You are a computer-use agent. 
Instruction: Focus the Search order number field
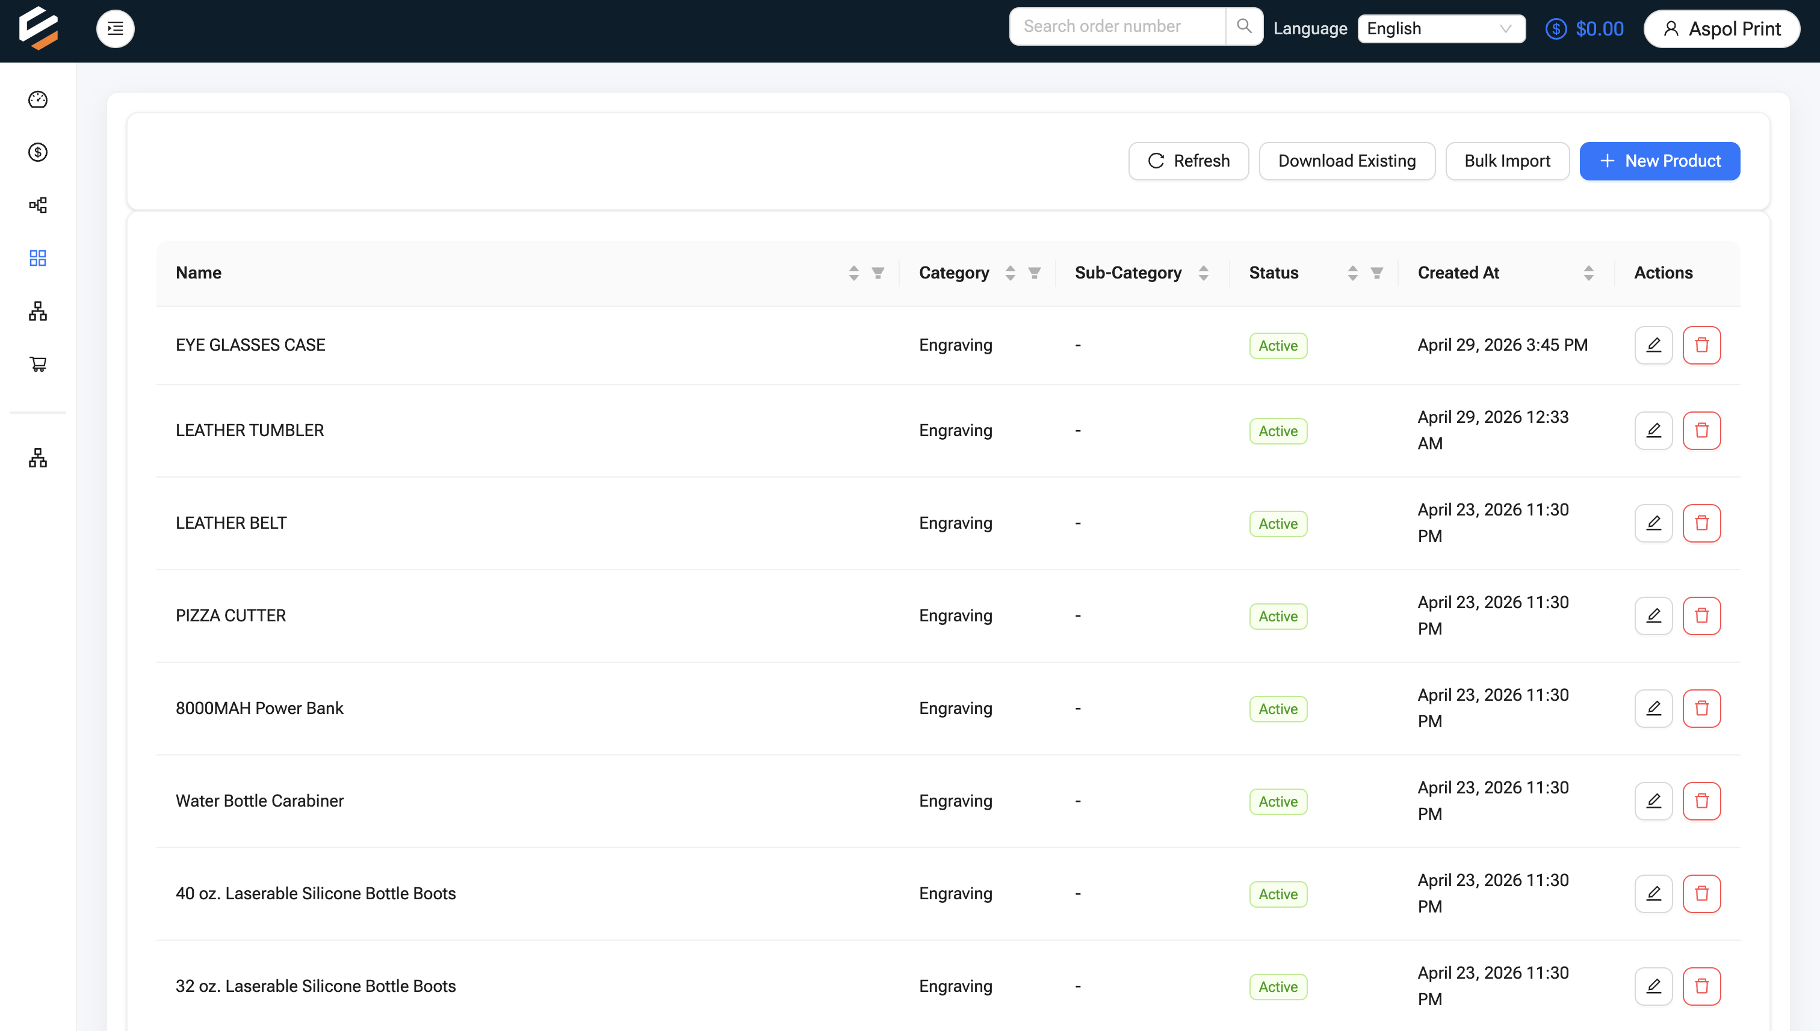coord(1117,27)
